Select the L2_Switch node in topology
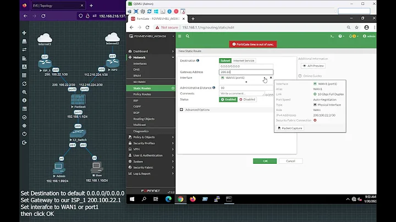 click(78, 134)
